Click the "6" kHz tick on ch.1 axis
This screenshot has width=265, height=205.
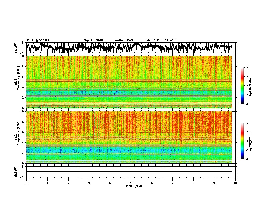[x=23, y=77]
